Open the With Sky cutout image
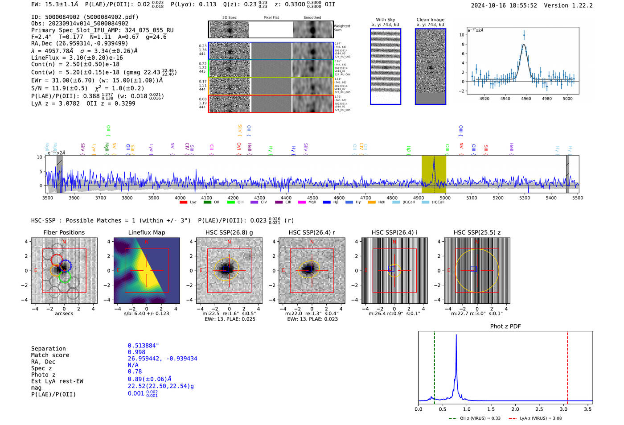624x425 pixels. [386, 66]
